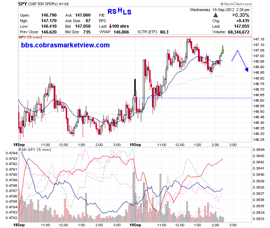Click the 147.00 price level label
270x228 pixels.
click(x=259, y=56)
